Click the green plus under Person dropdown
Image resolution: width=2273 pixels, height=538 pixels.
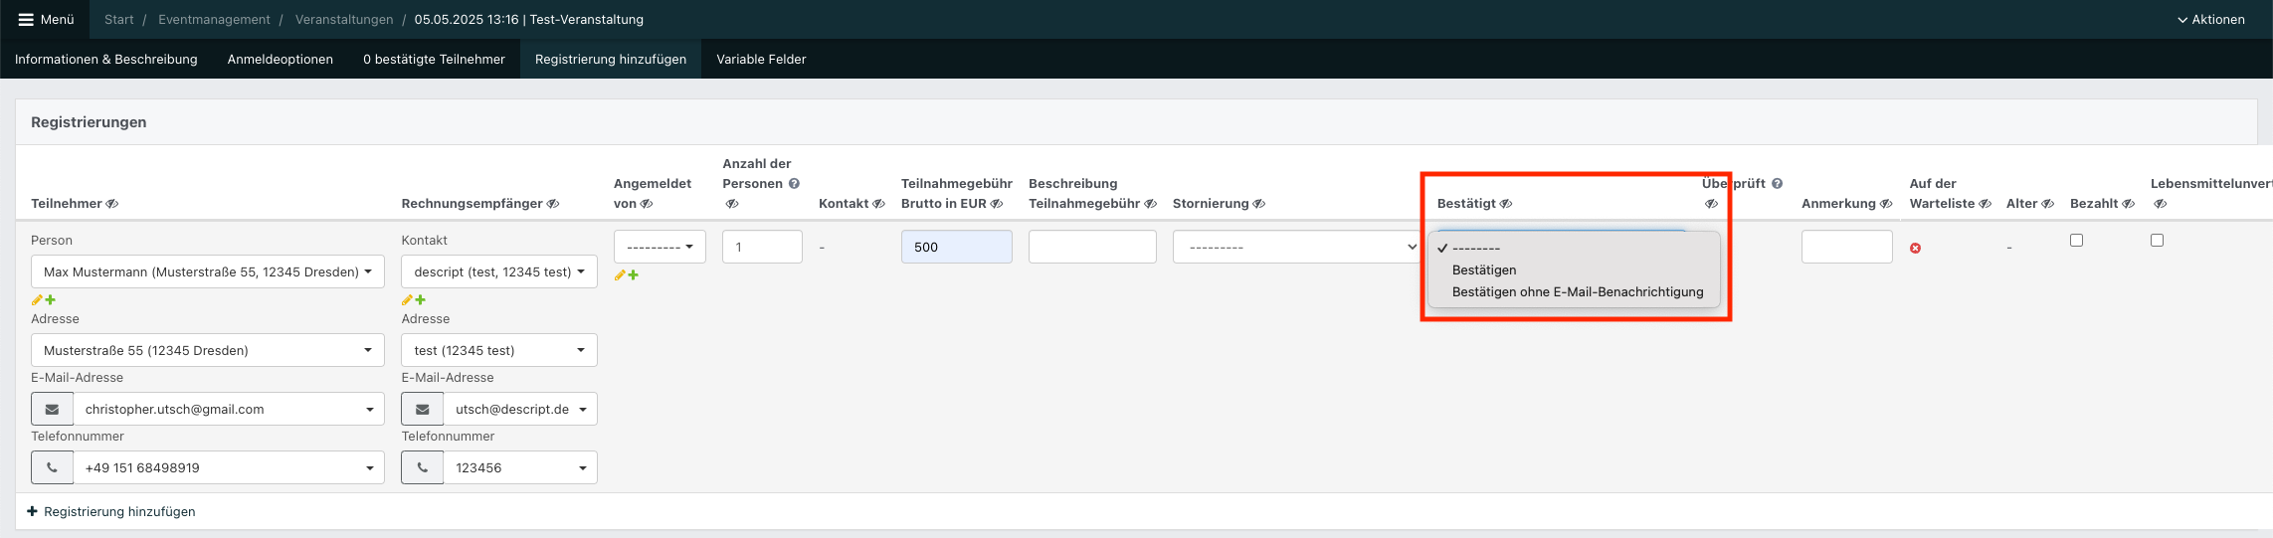[x=51, y=300]
